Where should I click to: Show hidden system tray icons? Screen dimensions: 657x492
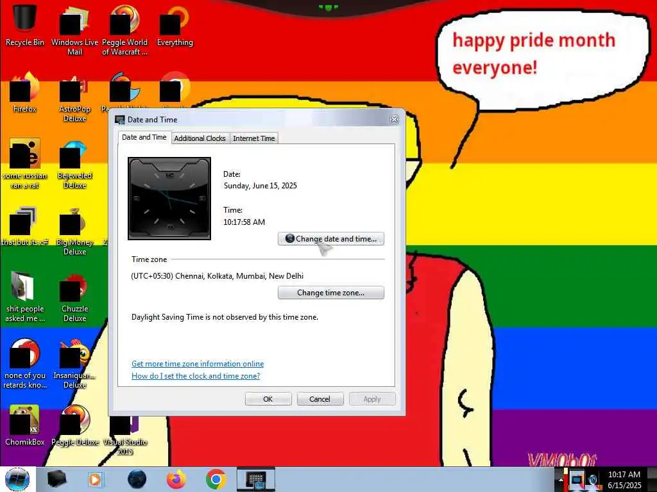pos(559,479)
